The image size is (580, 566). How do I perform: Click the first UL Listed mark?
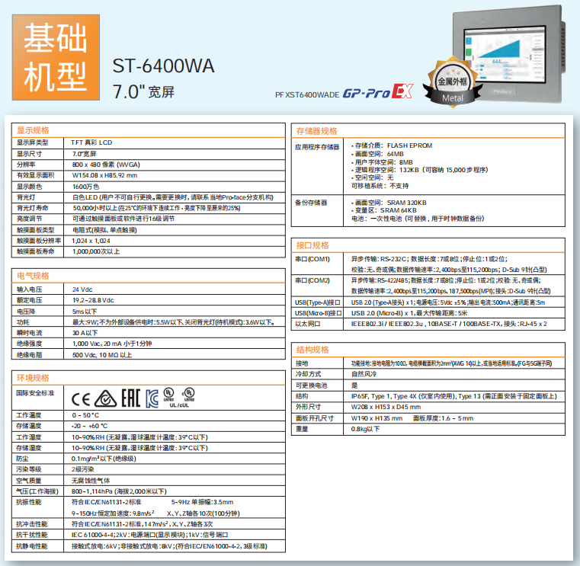(x=168, y=395)
